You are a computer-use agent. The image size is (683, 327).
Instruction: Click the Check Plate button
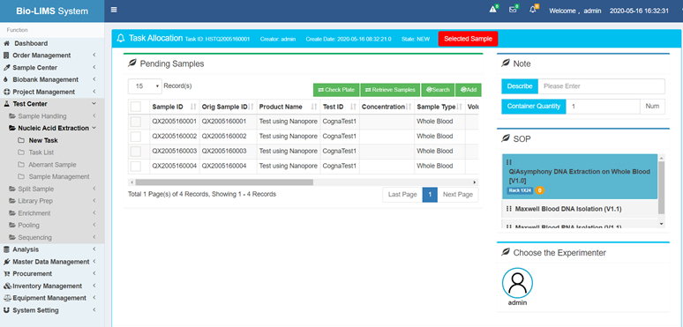[336, 90]
